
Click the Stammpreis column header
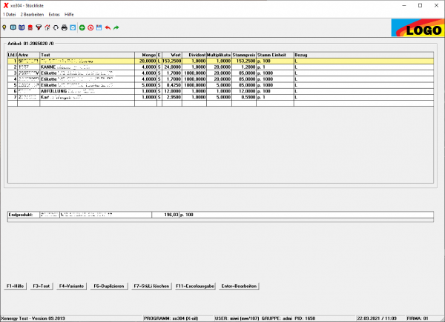pos(244,55)
